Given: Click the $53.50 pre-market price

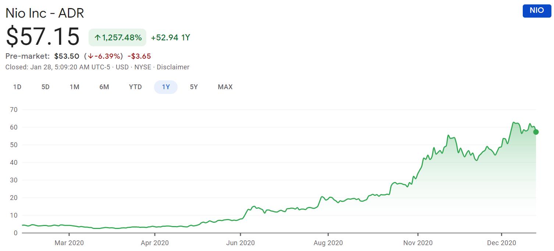Looking at the screenshot, I should tap(67, 56).
